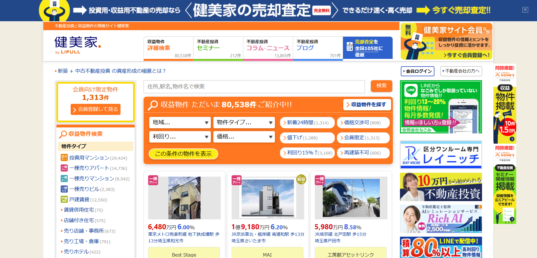This screenshot has height=258, width=537.
Task: Open Rich AI simulation service banner
Action: pyautogui.click(x=441, y=219)
